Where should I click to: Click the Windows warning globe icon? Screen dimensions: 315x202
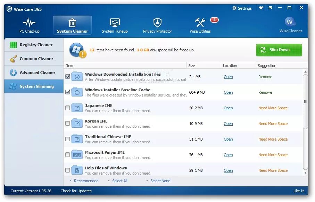tap(77, 50)
